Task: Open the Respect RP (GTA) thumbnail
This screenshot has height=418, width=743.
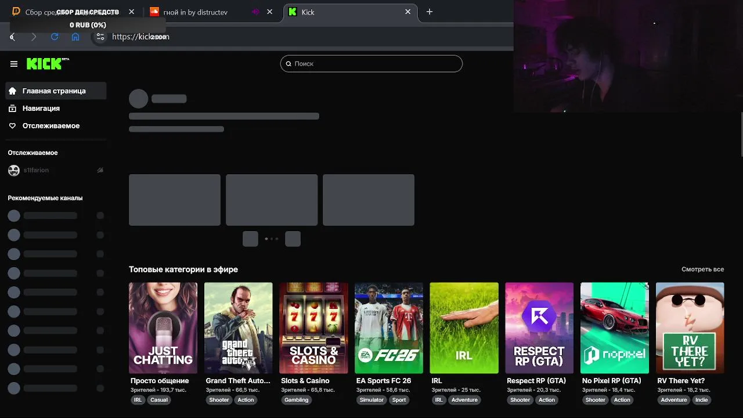Action: point(539,328)
